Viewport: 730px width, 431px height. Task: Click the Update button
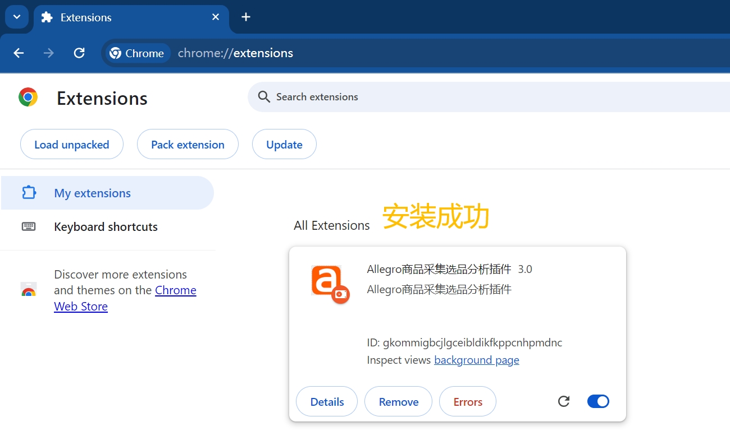point(284,145)
